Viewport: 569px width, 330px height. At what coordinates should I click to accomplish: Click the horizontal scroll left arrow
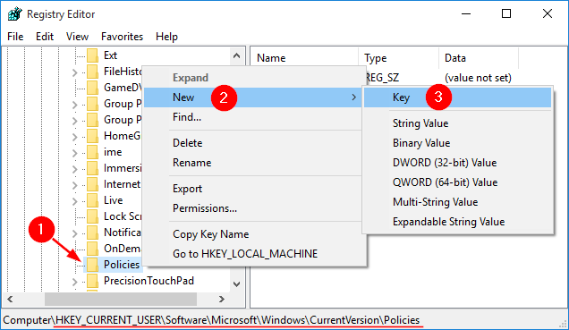click(10, 300)
